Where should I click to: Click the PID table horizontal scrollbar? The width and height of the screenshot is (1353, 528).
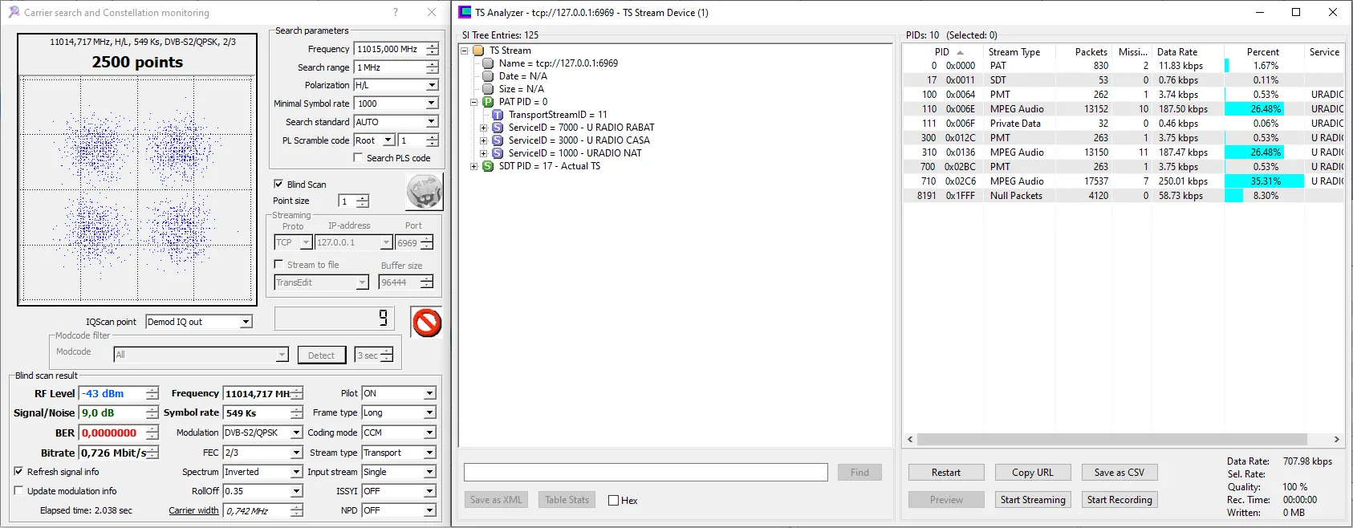[1112, 440]
